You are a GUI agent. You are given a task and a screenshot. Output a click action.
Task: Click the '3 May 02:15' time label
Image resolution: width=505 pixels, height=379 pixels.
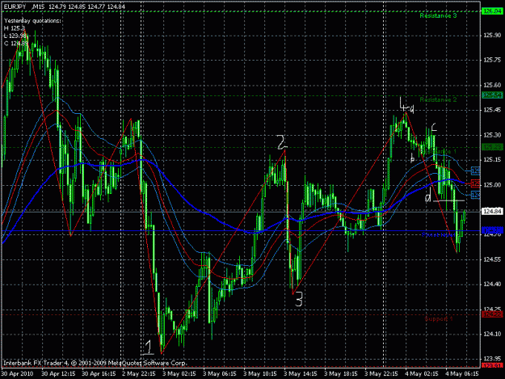tap(179, 374)
